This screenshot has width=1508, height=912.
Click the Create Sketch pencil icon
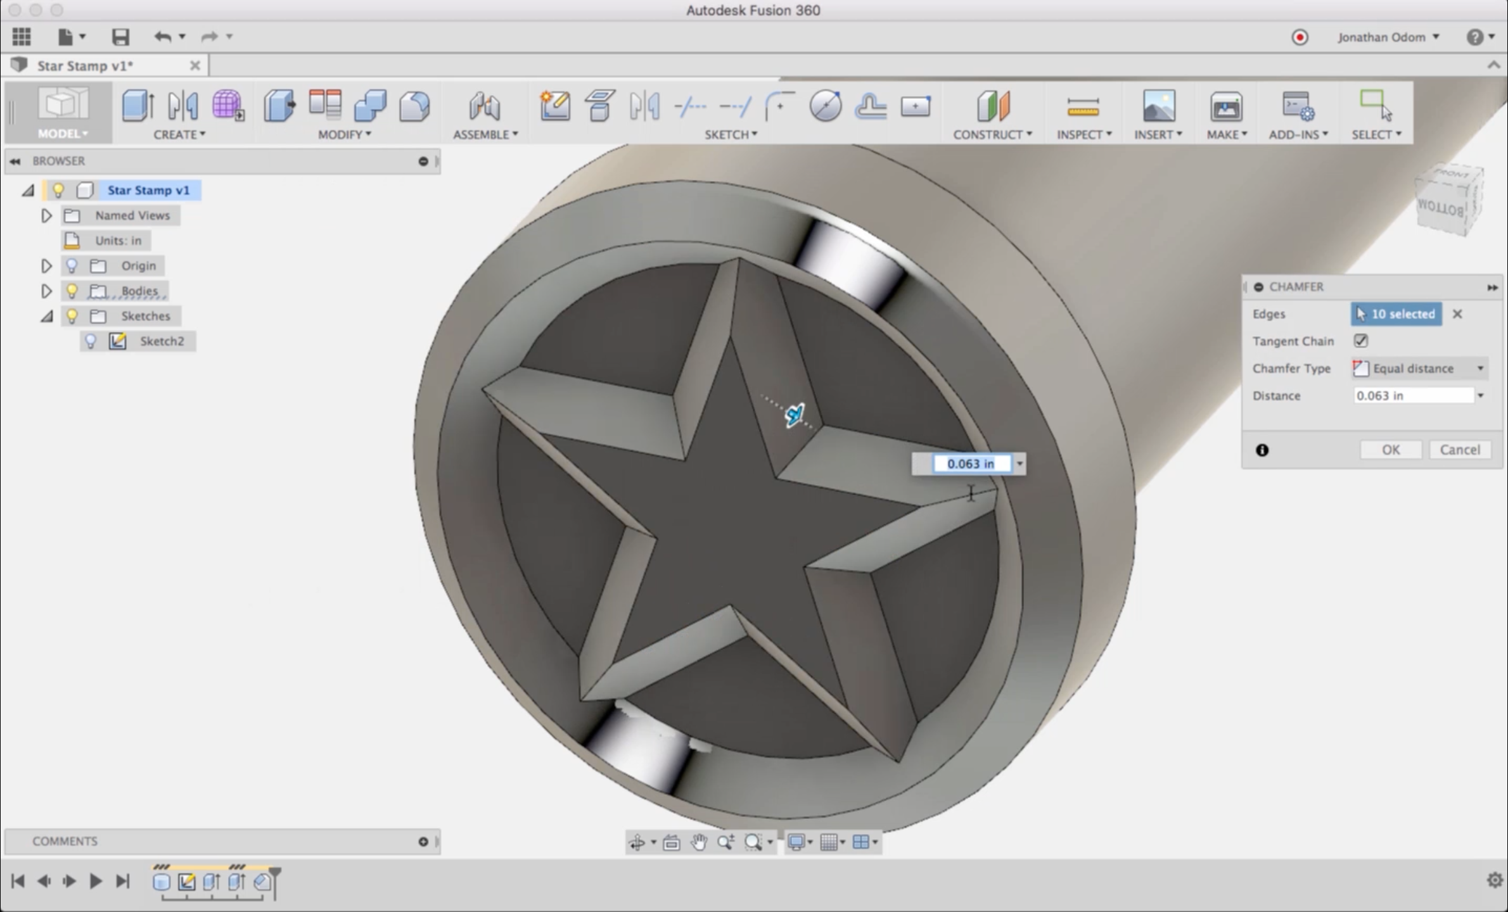point(554,106)
